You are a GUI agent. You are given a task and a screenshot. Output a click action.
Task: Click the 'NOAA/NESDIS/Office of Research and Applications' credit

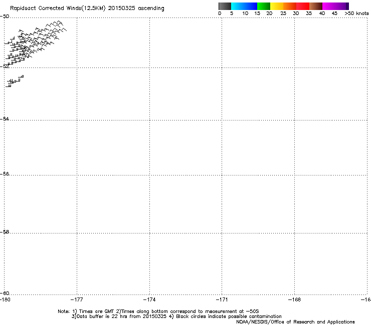click(295, 322)
